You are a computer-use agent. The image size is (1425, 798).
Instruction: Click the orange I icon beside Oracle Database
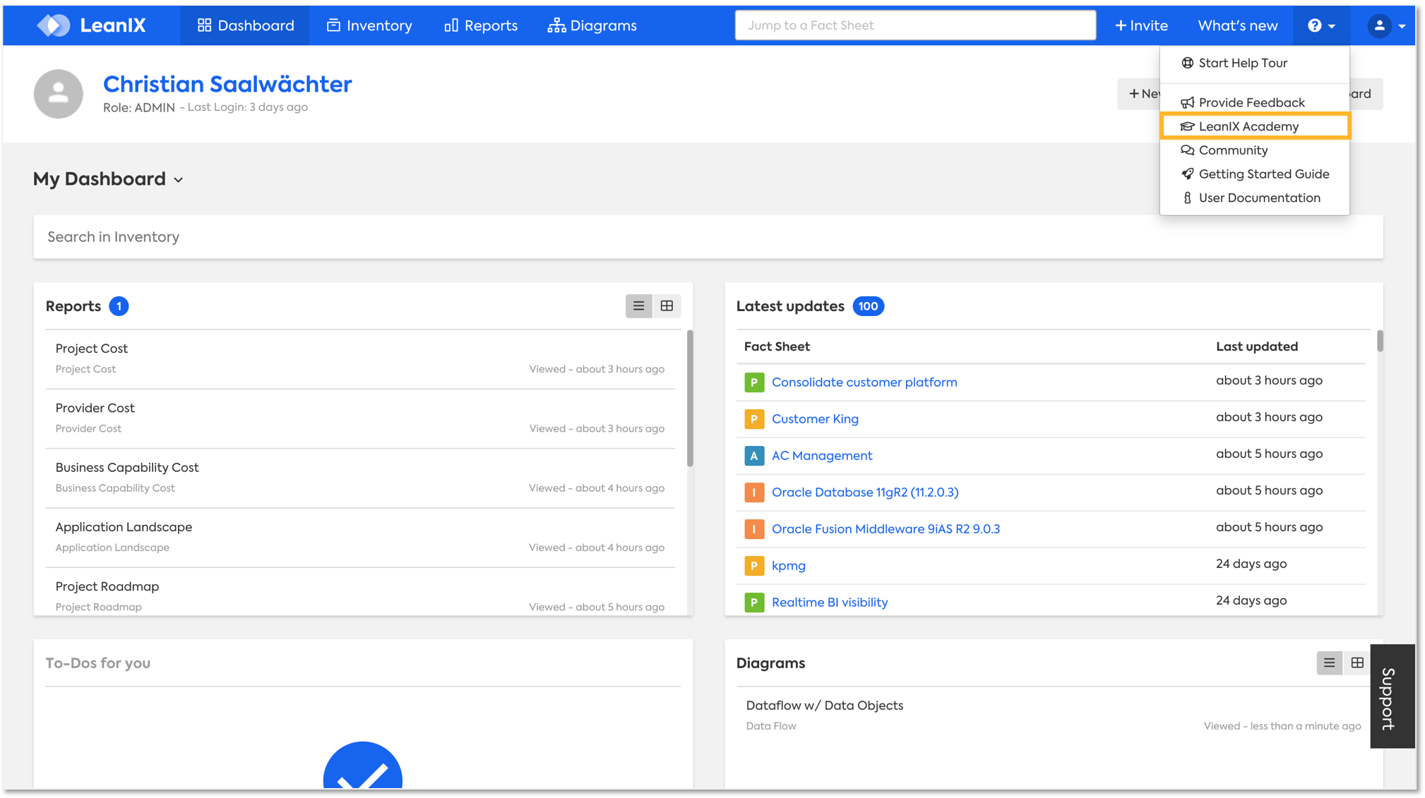753,492
